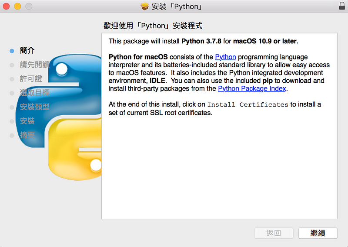Go to the 許可證 step
Viewport: 348px width, 247px height.
click(x=31, y=78)
